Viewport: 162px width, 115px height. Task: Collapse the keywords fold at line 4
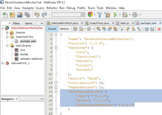coord(56,48)
